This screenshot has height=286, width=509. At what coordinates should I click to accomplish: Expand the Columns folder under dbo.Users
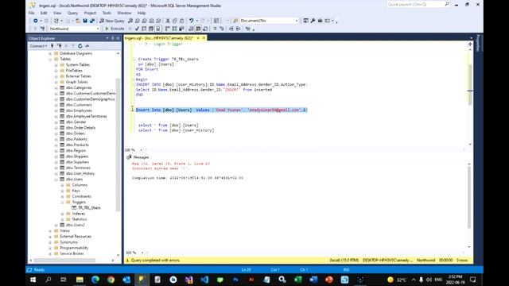coord(62,185)
